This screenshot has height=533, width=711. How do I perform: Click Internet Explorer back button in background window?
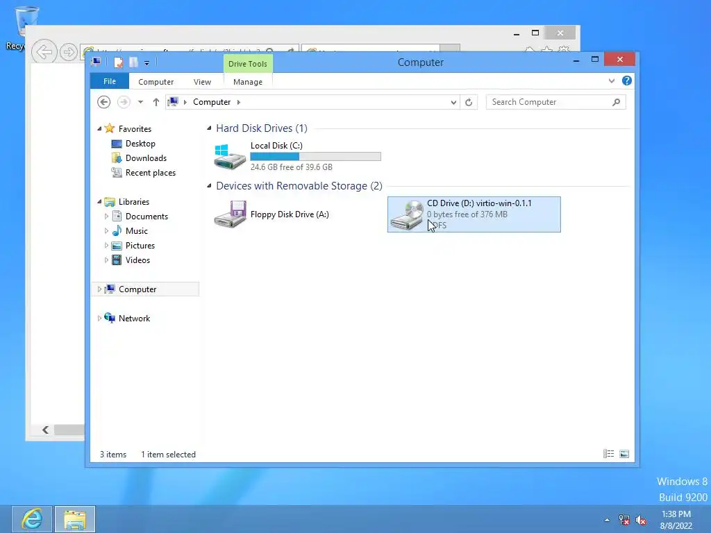(44, 51)
